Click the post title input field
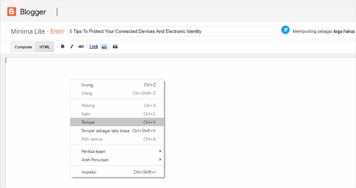This screenshot has height=188, width=356. pyautogui.click(x=171, y=31)
